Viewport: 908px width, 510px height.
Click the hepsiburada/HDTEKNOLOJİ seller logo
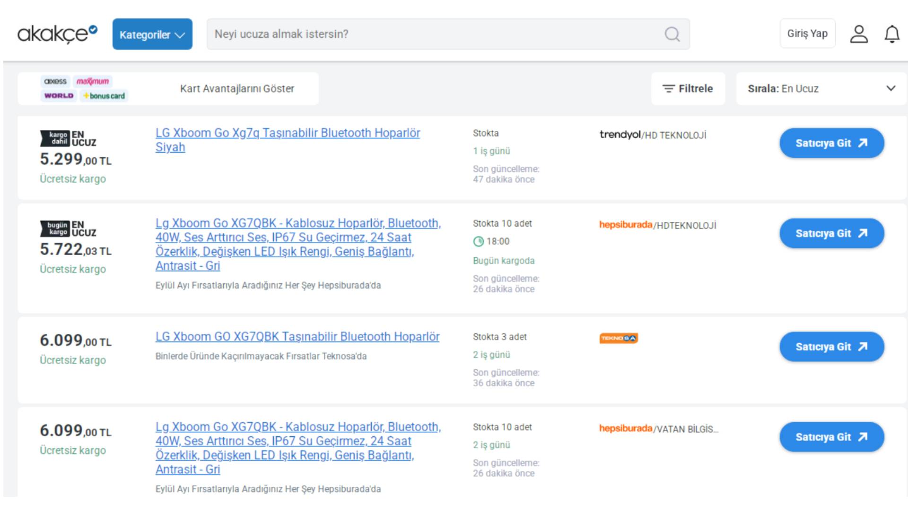658,225
